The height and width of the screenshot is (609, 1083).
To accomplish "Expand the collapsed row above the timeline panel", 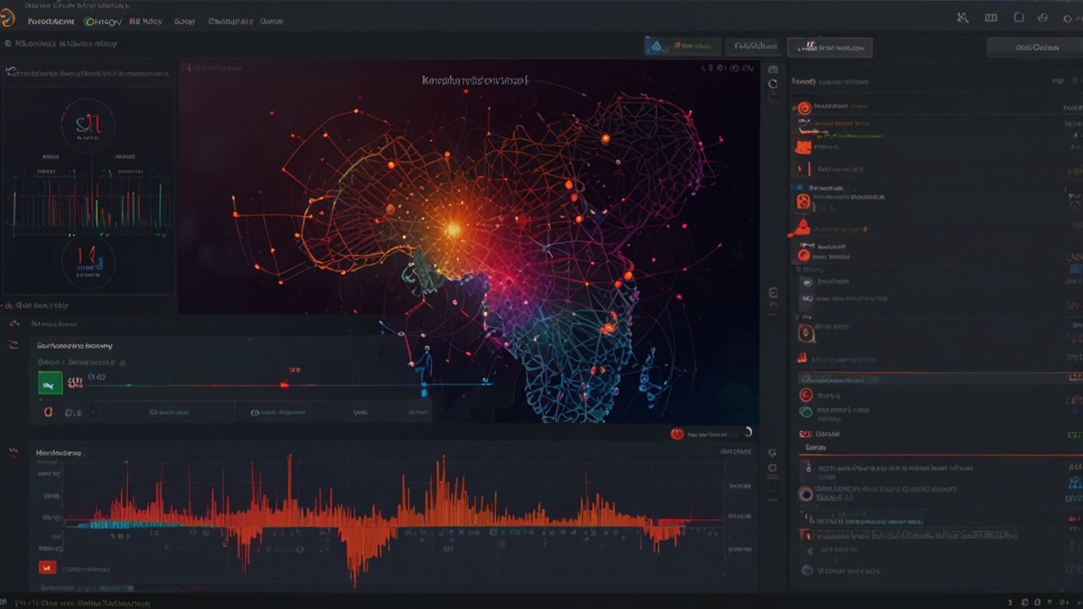I will coord(14,323).
